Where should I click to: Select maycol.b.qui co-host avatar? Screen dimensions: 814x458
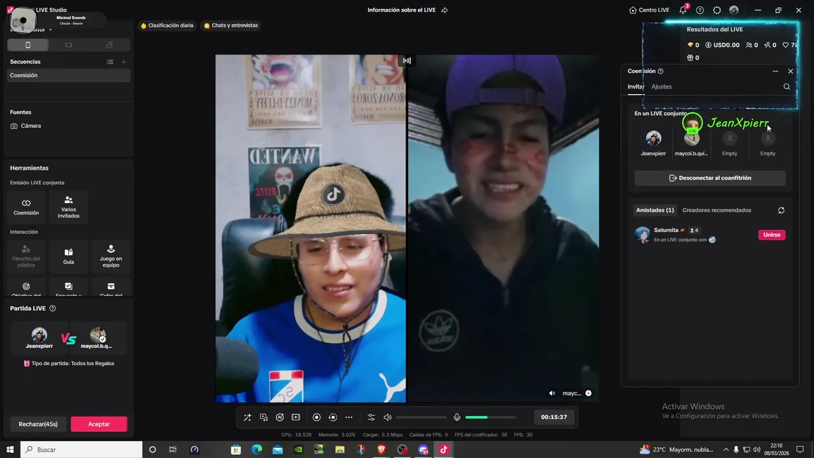[x=691, y=138]
